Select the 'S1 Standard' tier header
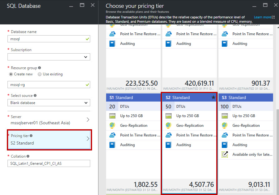The width and height of the screenshot is (279, 195). pyautogui.click(x=134, y=97)
